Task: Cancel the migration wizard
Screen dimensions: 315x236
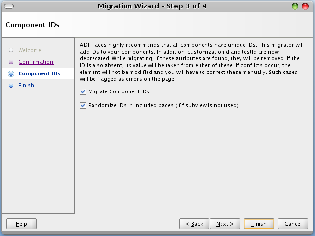Action: point(293,224)
